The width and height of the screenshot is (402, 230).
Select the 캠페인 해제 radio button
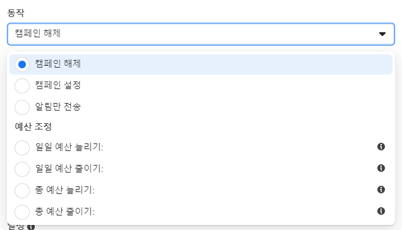tap(22, 64)
